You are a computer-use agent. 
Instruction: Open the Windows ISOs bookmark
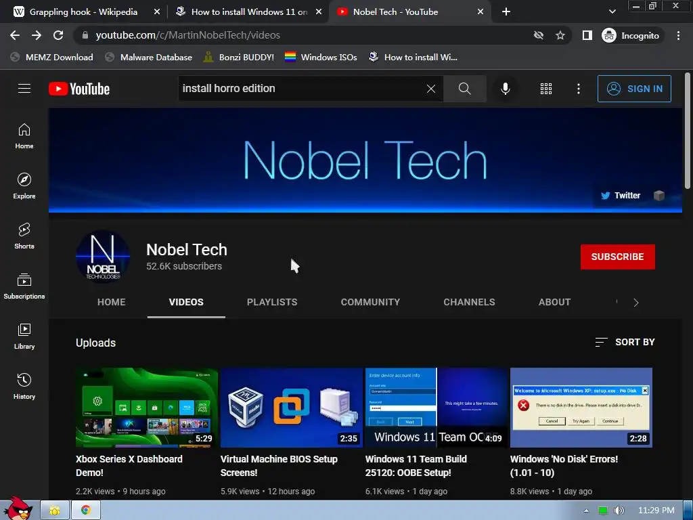[x=321, y=57]
